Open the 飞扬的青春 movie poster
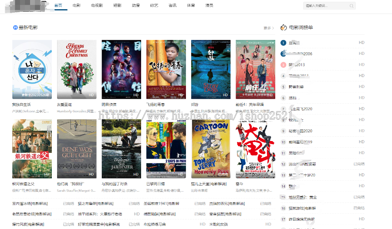 (x=166, y=70)
